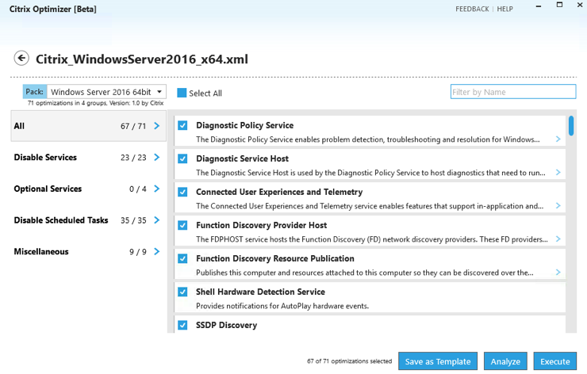587x374 pixels.
Task: Open details arrow for Function Discovery Provider Host
Action: [x=558, y=239]
